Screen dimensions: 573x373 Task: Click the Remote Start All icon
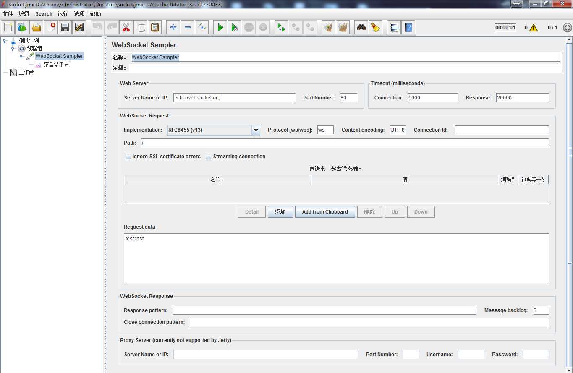pos(282,28)
